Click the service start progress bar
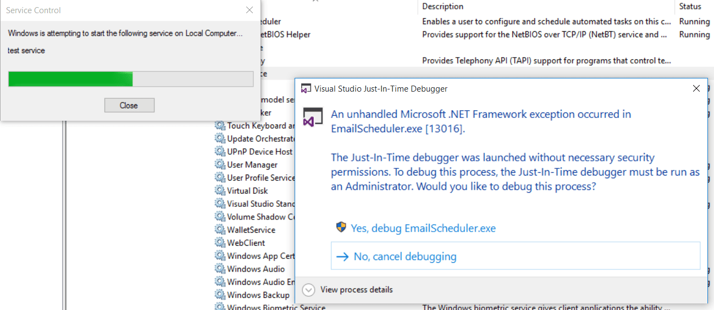The image size is (714, 310). point(131,79)
